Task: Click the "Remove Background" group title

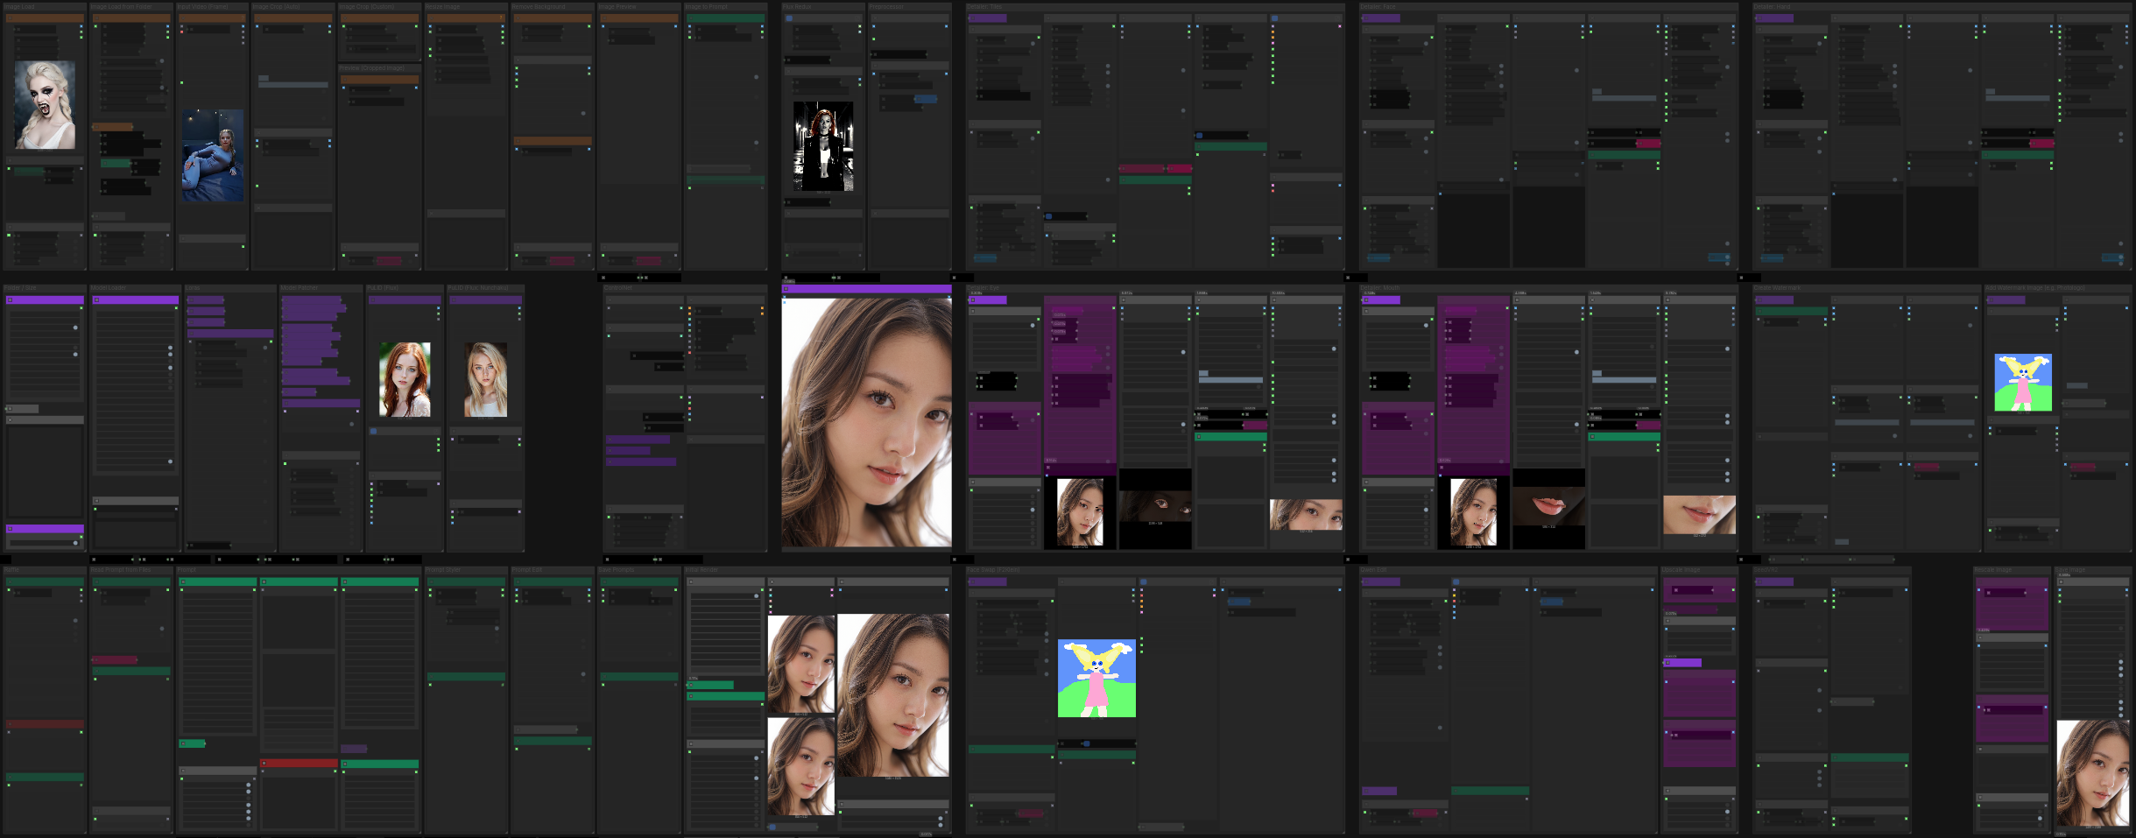Action: [539, 7]
